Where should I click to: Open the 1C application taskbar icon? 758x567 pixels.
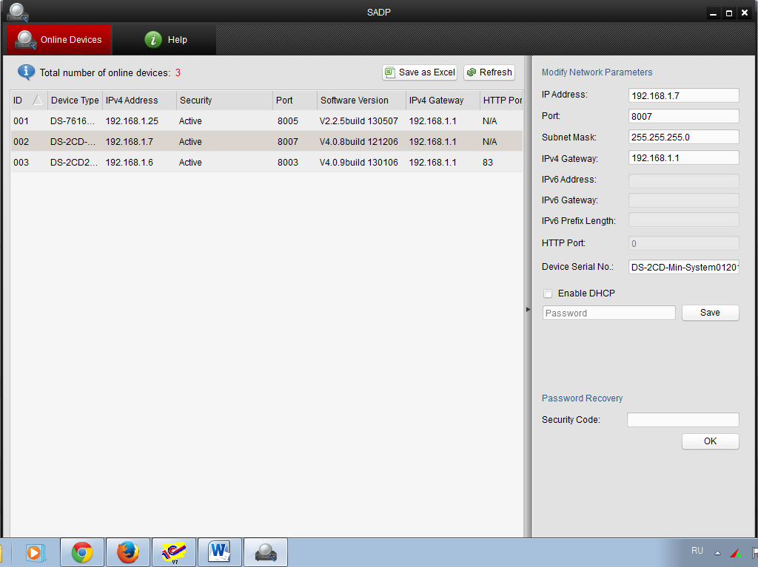[x=173, y=552]
